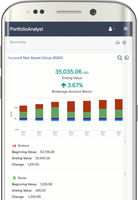Click the -20k axis label

click(x=16, y=129)
